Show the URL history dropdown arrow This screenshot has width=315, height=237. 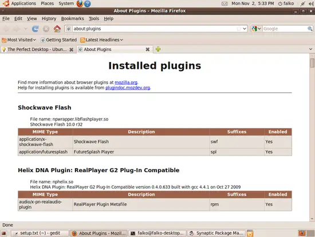click(x=245, y=29)
